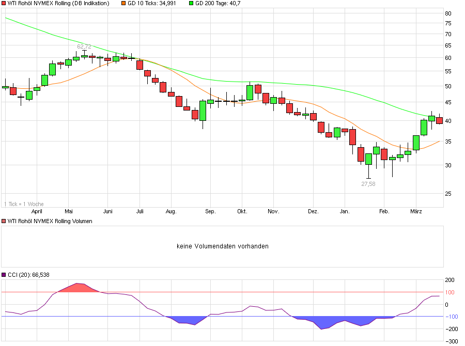Image resolution: width=465 pixels, height=346 pixels.
Task: Click the red WTI Rohöl NYMEX Rolling legend icon
Action: pyautogui.click(x=4, y=3)
